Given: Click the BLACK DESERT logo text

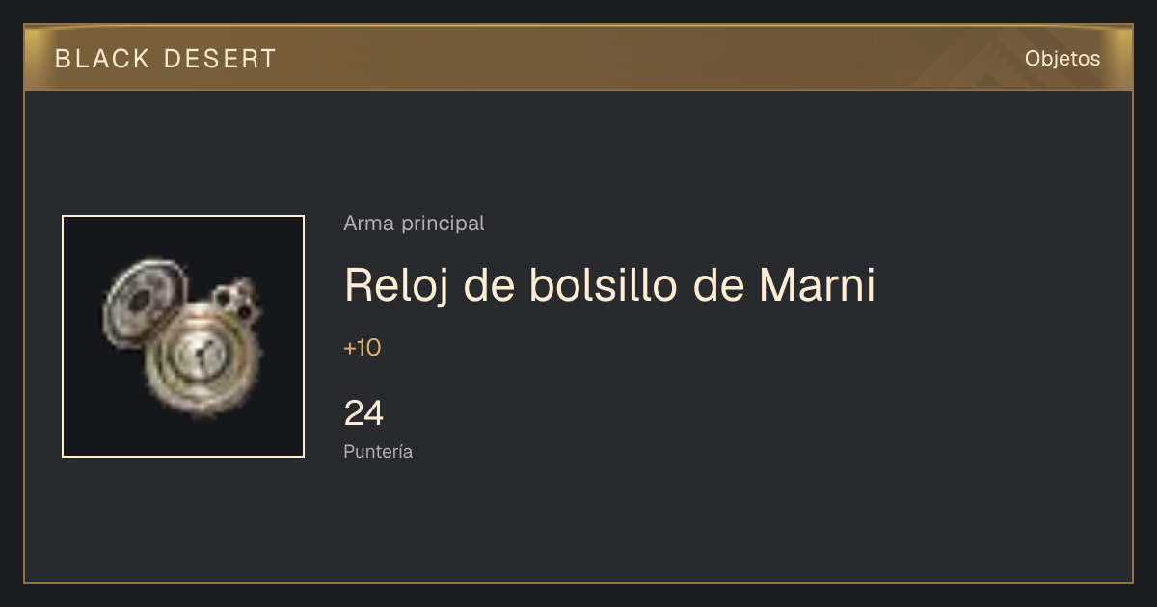Looking at the screenshot, I should click(x=166, y=59).
